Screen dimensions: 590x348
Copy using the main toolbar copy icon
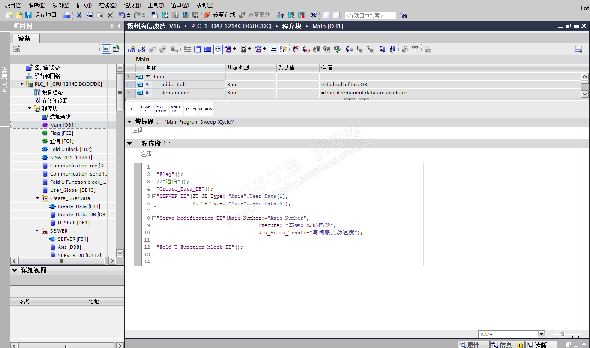(x=89, y=15)
